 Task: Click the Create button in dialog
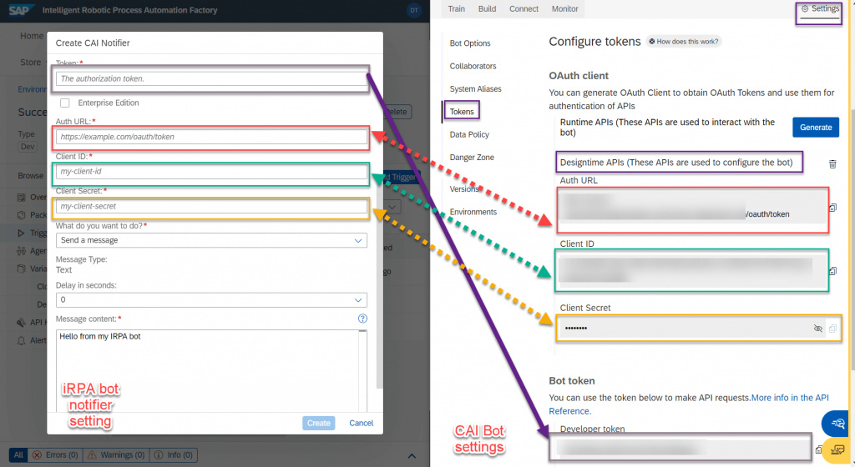pos(318,423)
